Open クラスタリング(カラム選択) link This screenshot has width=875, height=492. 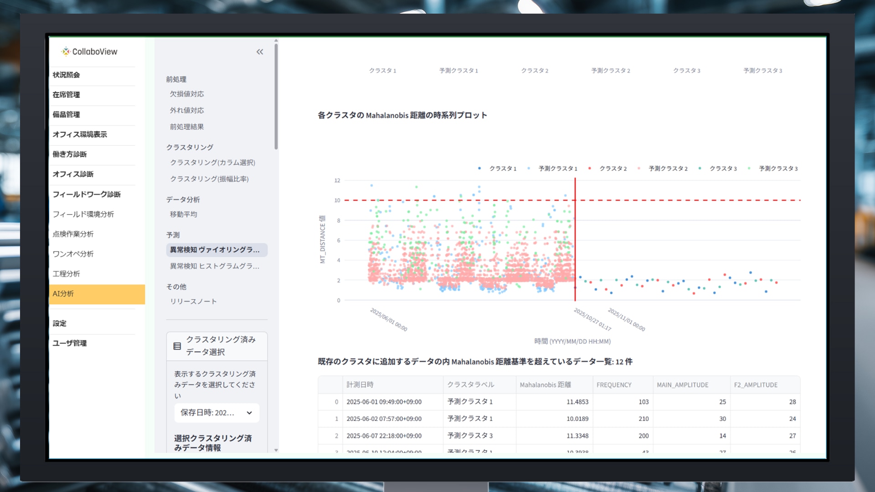(212, 163)
